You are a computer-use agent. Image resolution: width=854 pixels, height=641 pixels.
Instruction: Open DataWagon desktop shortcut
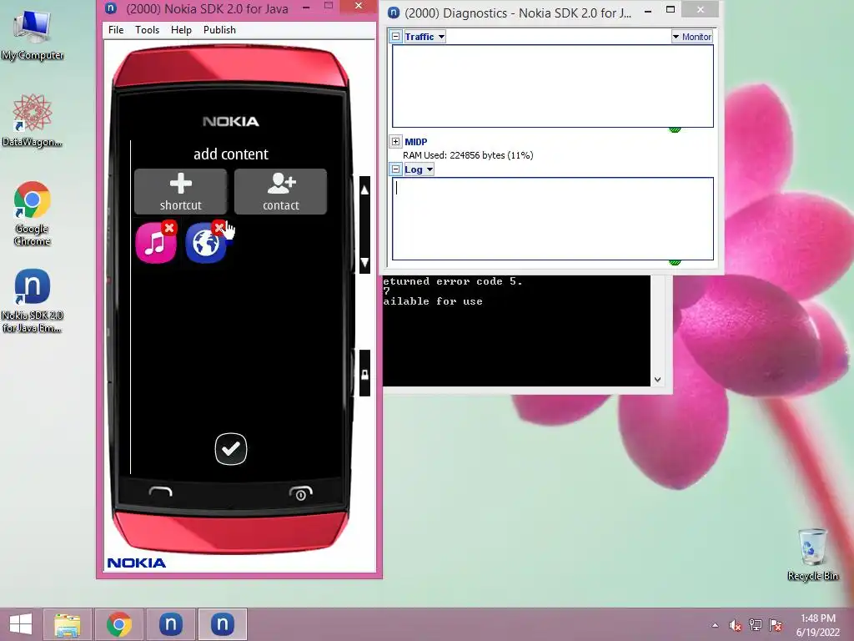[33, 120]
